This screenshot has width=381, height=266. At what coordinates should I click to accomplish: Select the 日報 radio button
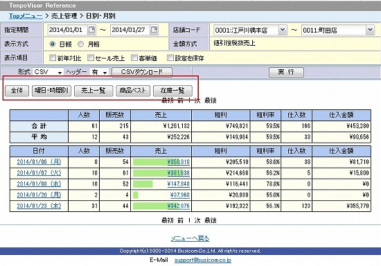pyautogui.click(x=52, y=44)
